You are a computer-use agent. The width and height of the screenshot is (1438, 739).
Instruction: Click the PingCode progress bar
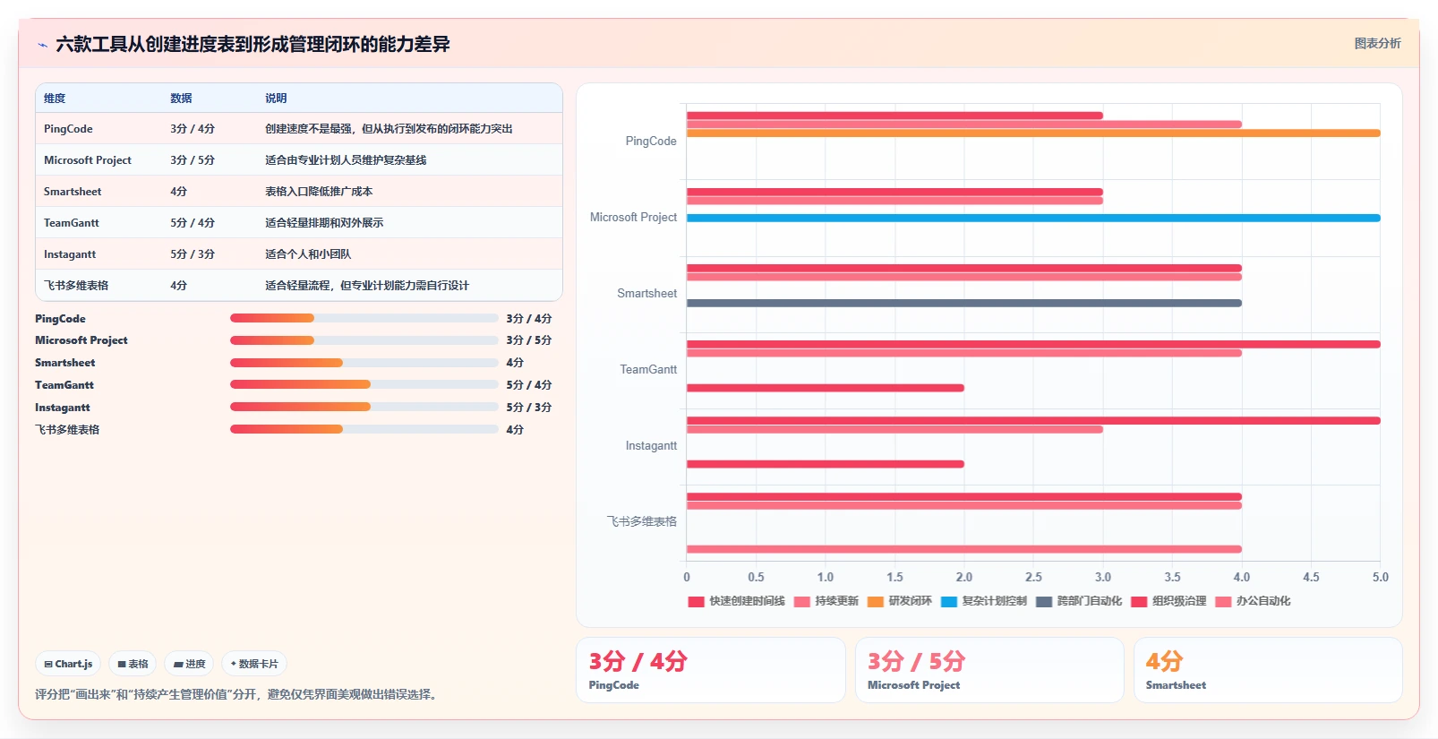click(364, 318)
